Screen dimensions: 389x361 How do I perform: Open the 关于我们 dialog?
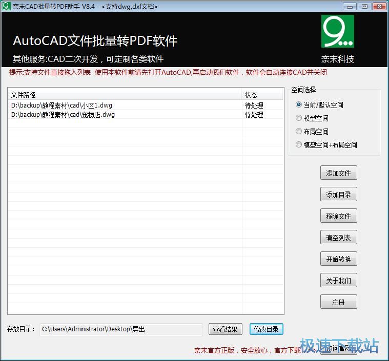(338, 281)
